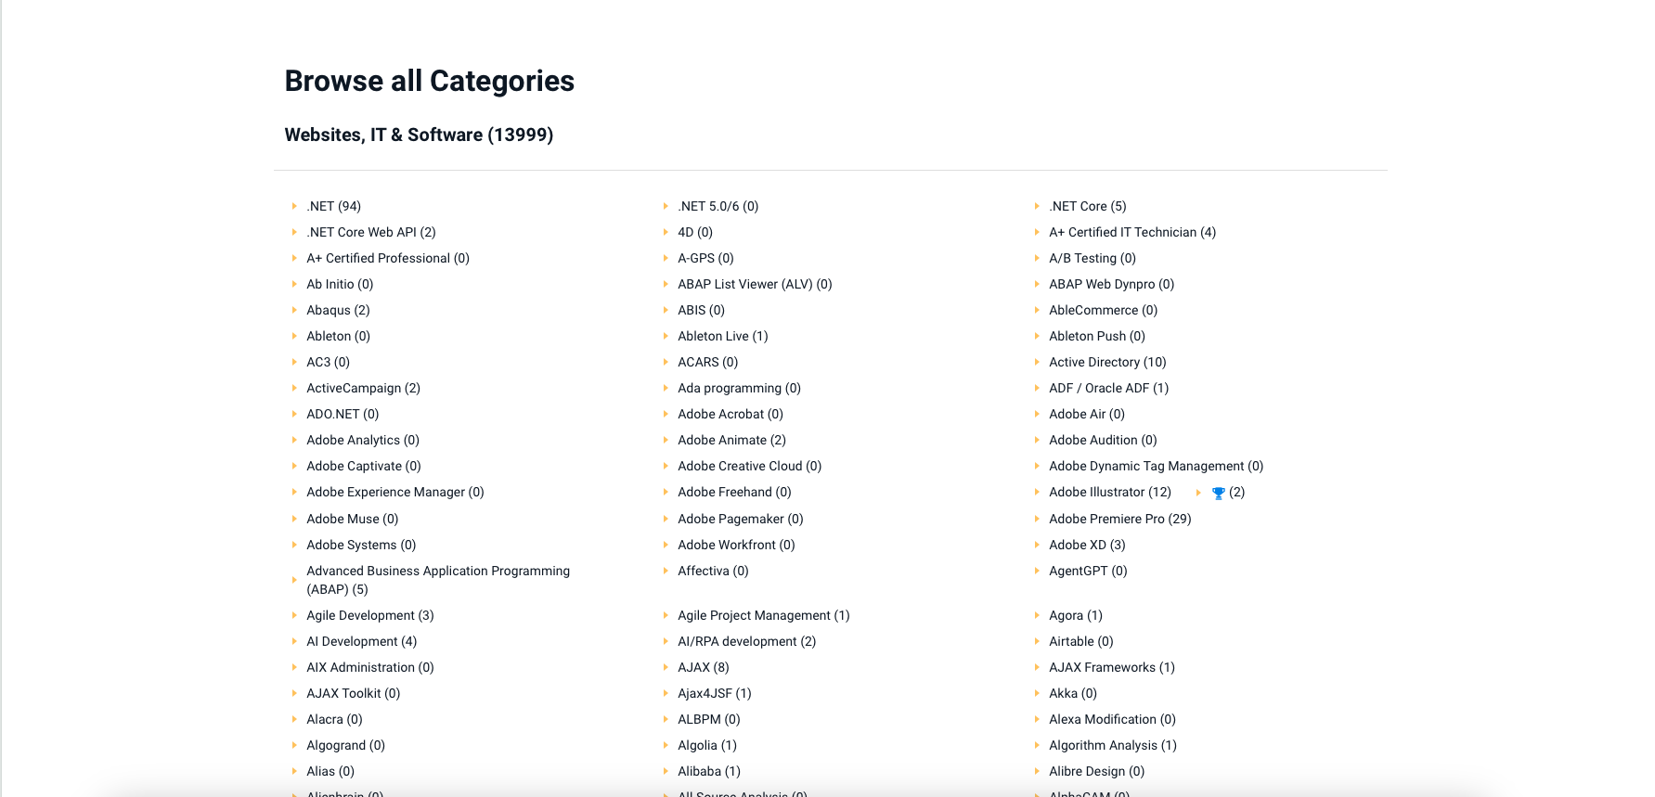Open Ada programming (0) link

coord(739,388)
